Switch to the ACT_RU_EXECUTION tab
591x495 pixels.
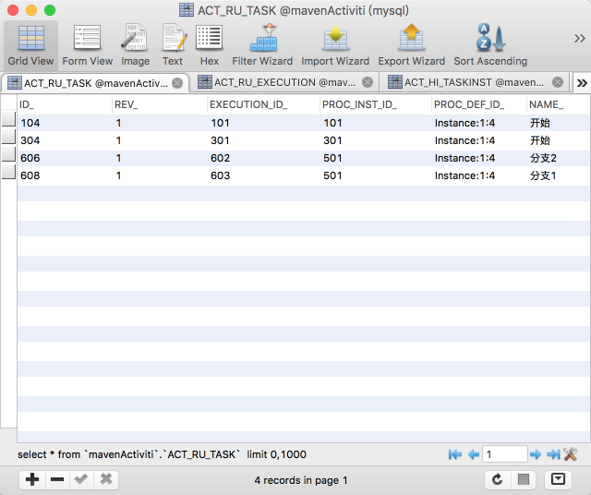tap(277, 82)
